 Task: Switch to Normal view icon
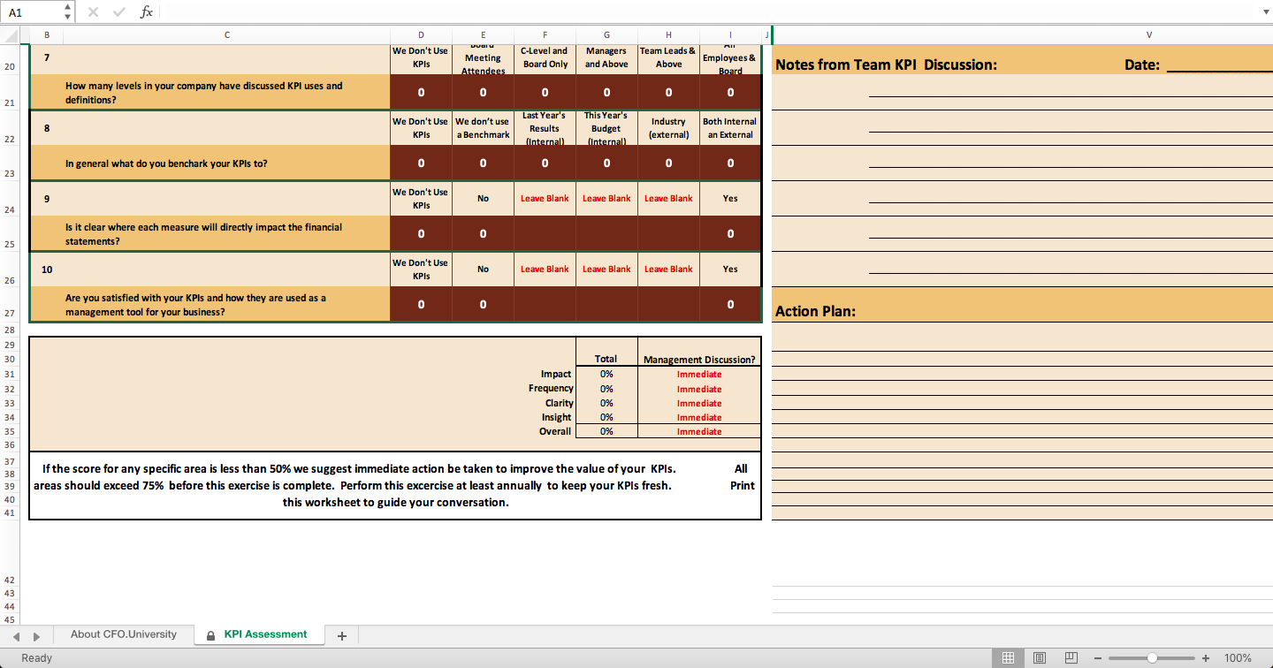1007,657
